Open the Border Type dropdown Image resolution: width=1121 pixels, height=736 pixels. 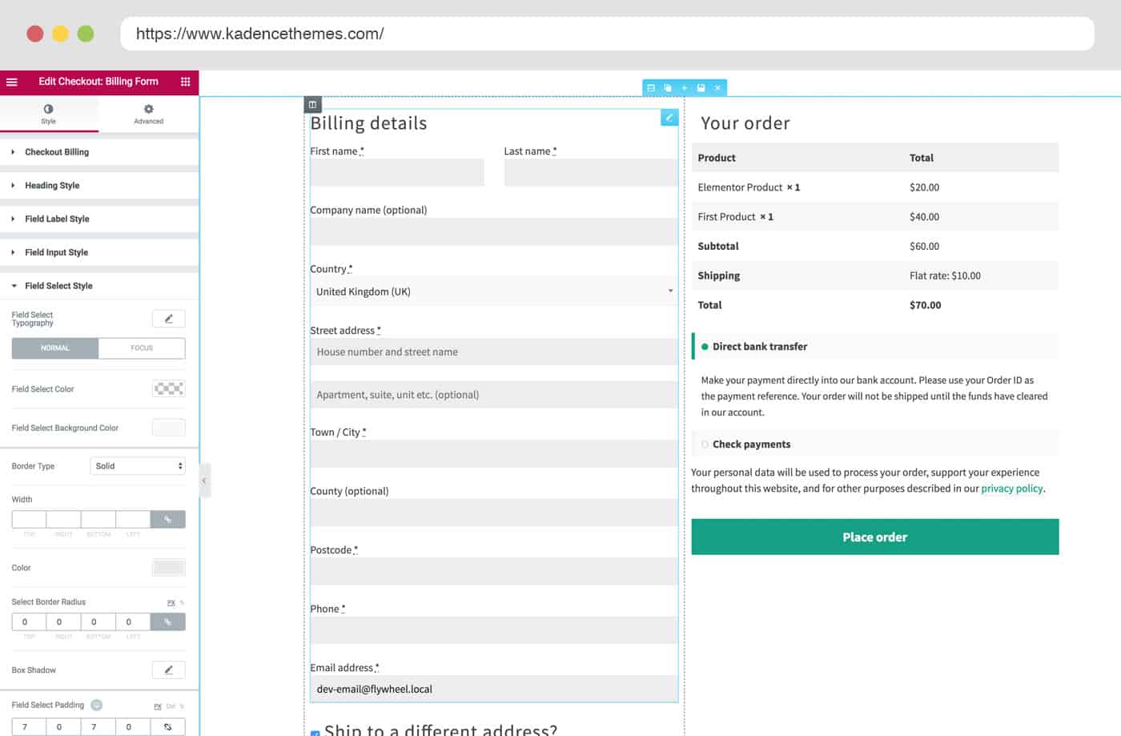pos(138,466)
